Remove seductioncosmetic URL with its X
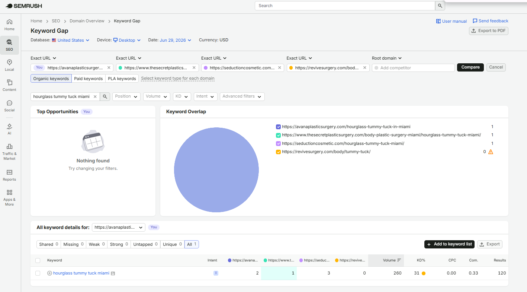The width and height of the screenshot is (527, 292). pyautogui.click(x=279, y=68)
